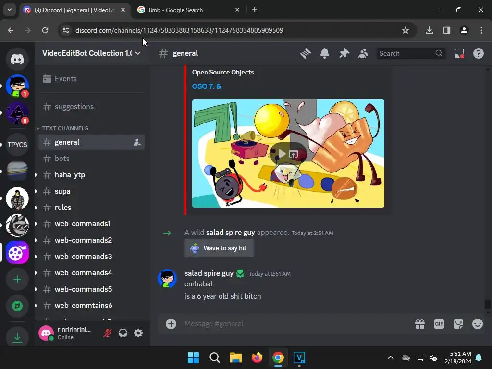Screen dimensions: 492x369
Task: Open Chrome side panel icon
Action: [447, 30]
